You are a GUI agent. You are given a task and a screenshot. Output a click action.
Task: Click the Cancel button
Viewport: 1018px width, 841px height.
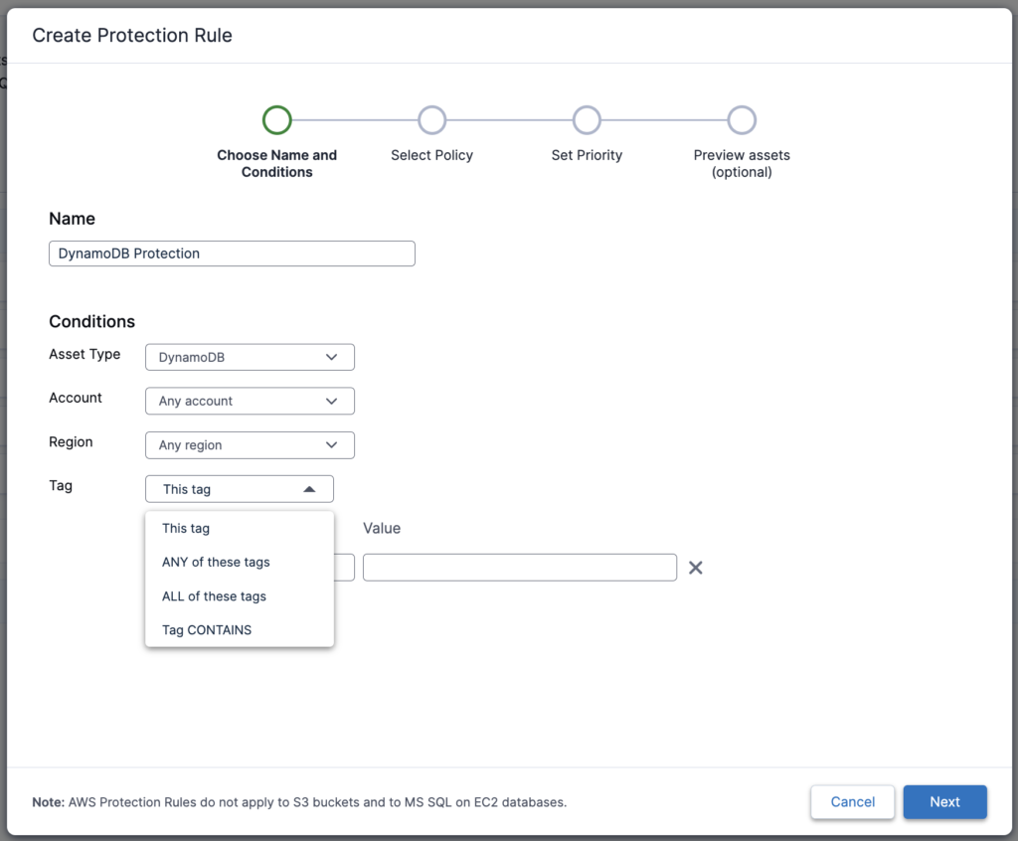(852, 802)
